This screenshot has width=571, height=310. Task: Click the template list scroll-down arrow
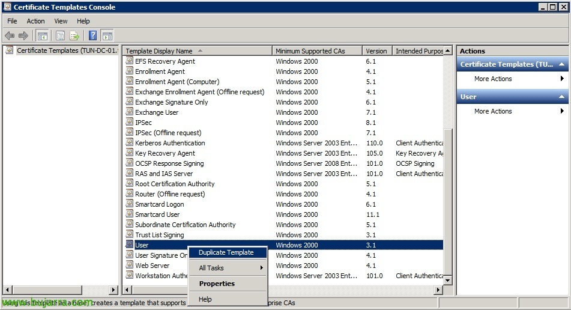pos(449,280)
